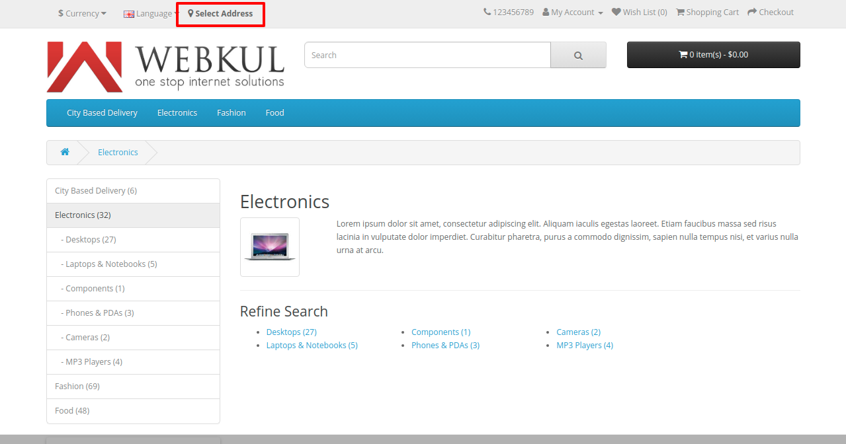
Task: Select Food (48) in the sidebar
Action: point(133,411)
